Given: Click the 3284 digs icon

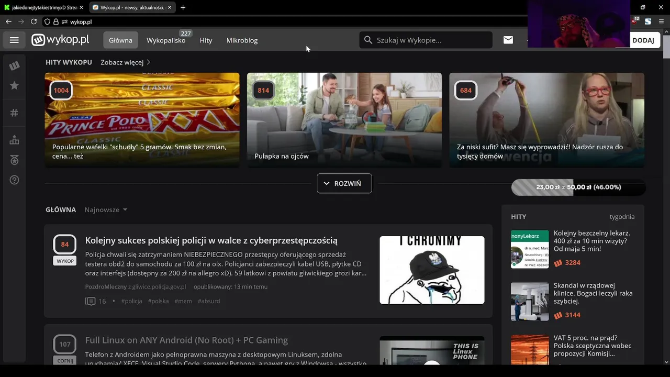Looking at the screenshot, I should pos(558,262).
